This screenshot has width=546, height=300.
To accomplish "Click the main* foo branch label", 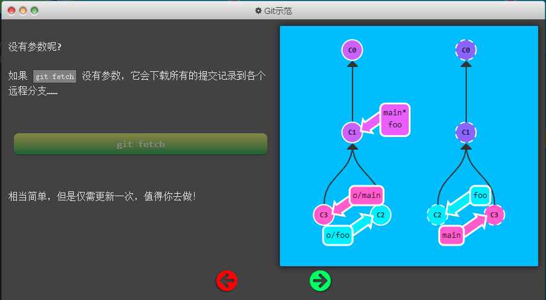I will pos(395,119).
